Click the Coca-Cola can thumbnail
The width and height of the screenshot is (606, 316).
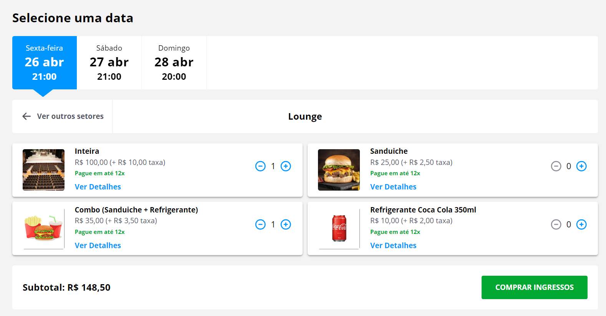point(339,228)
